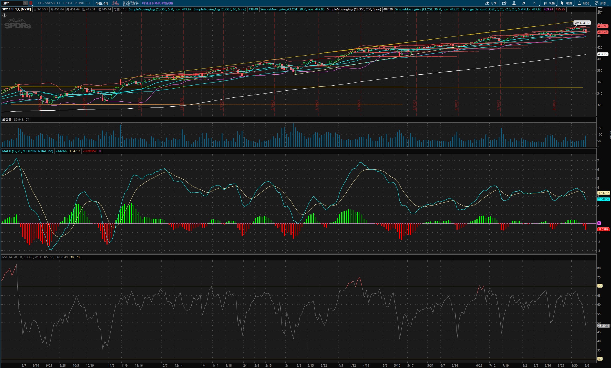The image size is (611, 368).
Task: Click the 445.44 price axis tag
Action: pos(603,32)
